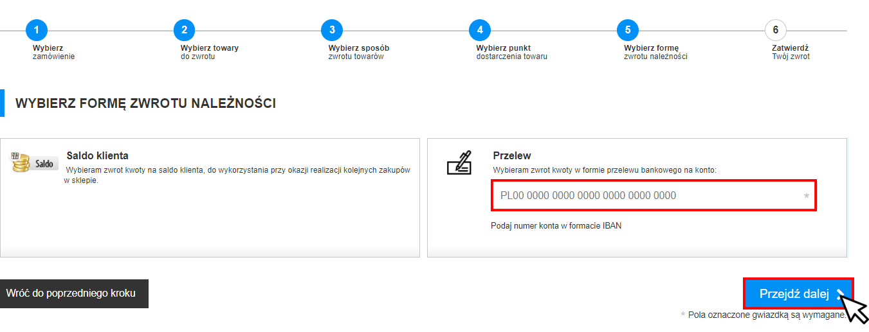Click step 1 circle in progress bar

[x=37, y=30]
